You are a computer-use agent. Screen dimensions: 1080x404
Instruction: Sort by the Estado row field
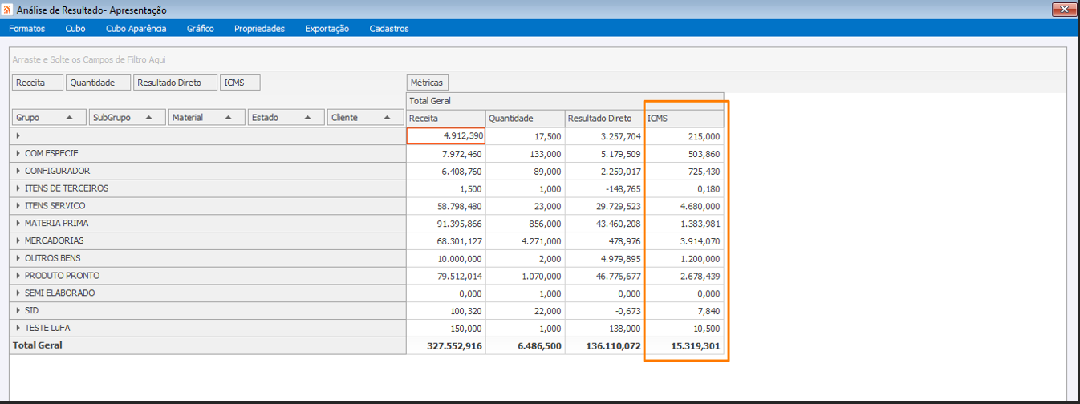pos(286,117)
